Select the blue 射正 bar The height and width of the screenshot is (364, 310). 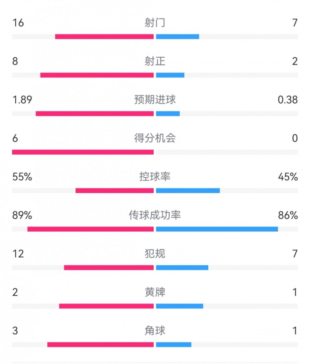[170, 75]
